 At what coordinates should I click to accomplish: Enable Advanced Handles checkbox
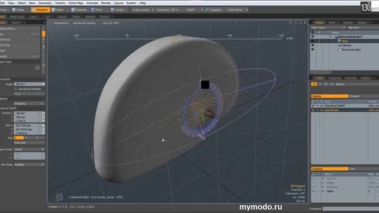[16, 89]
